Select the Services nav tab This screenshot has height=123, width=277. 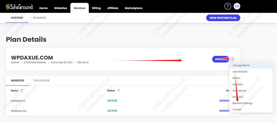(x=79, y=8)
